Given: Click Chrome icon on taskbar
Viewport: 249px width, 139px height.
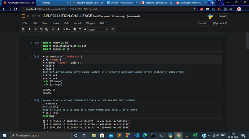Looking at the screenshot, I should click(x=178, y=135).
